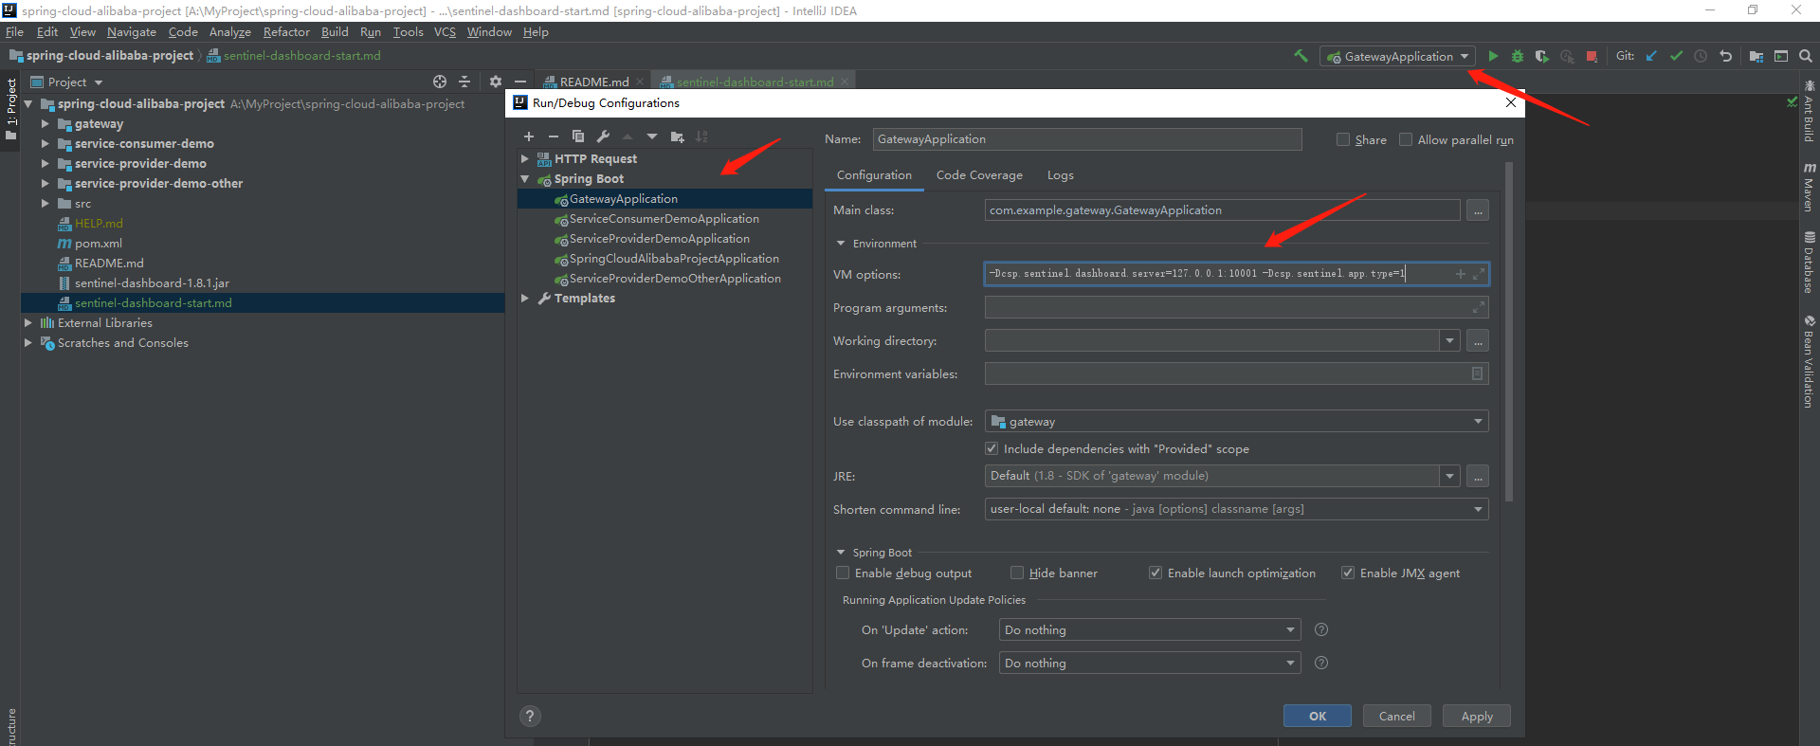The image size is (1820, 746).
Task: Check the Hide banner option
Action: coord(1017,573)
